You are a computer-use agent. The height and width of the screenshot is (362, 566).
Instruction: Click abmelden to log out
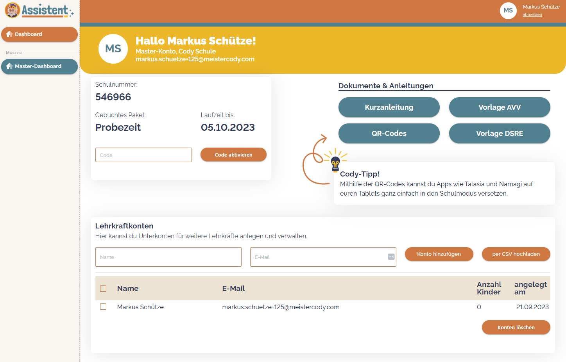pyautogui.click(x=532, y=14)
